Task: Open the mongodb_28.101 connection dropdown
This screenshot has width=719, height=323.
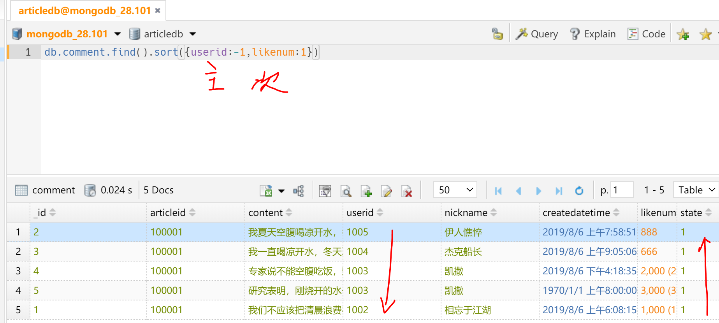Action: 117,34
